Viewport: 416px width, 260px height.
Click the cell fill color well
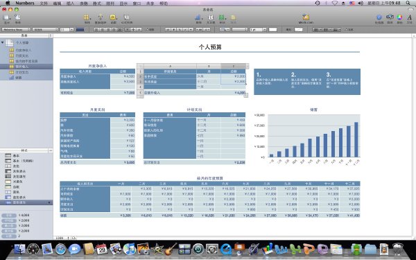tap(298, 30)
